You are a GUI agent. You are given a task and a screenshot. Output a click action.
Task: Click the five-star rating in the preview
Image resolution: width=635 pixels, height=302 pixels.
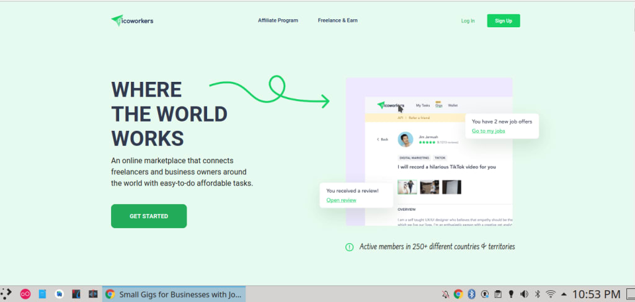427,143
